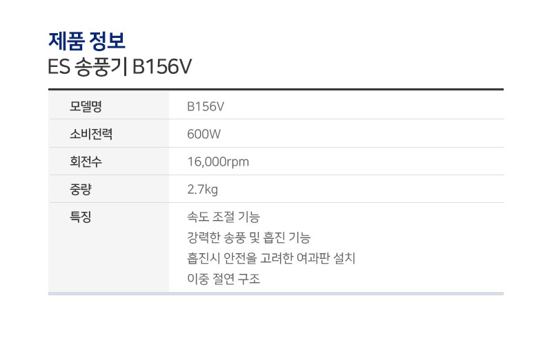This screenshot has height=343, width=552.
Task: Click the word 송풍기 in the title
Action: [x=100, y=66]
